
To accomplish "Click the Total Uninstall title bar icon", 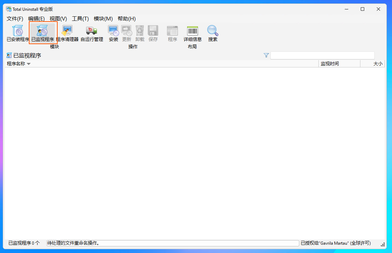I will [x=9, y=9].
